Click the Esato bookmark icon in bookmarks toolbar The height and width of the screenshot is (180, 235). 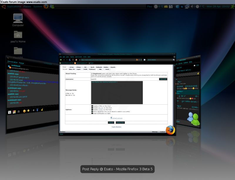pyautogui.click(x=89, y=63)
